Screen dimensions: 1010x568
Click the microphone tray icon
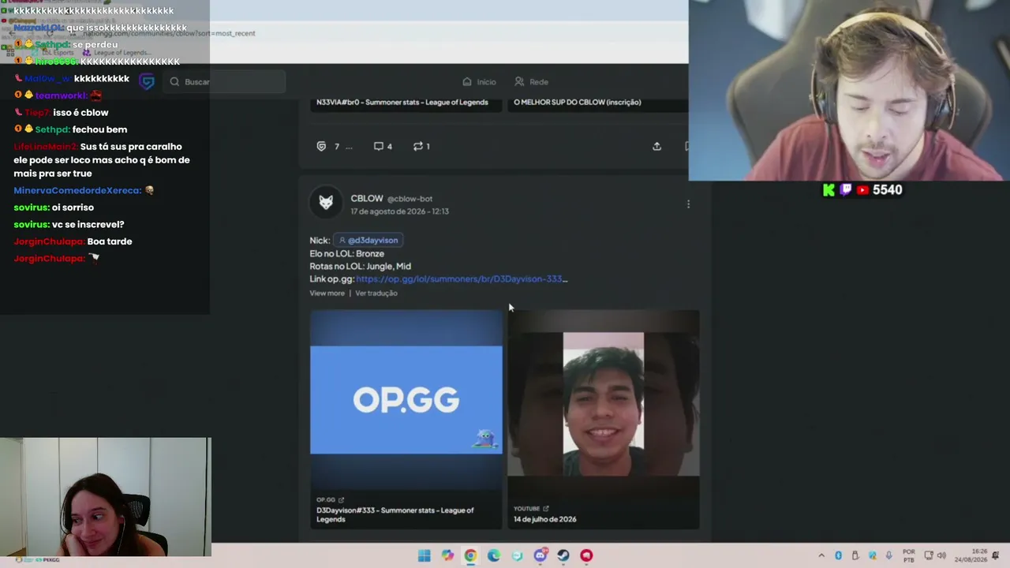pos(889,555)
